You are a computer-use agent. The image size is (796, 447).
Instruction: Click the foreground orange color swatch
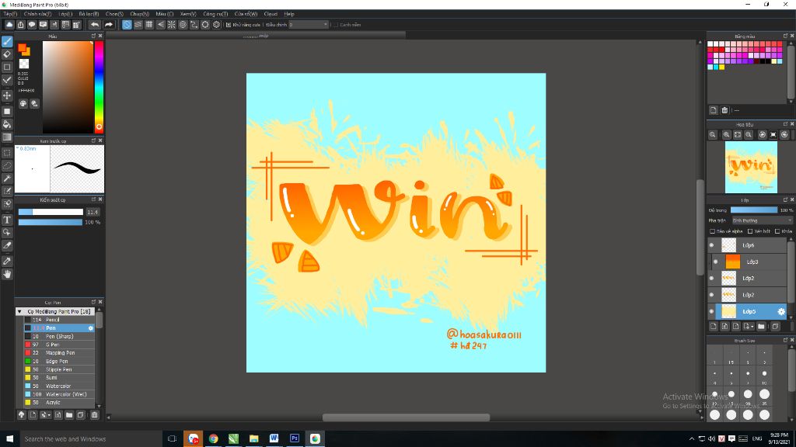pos(22,47)
